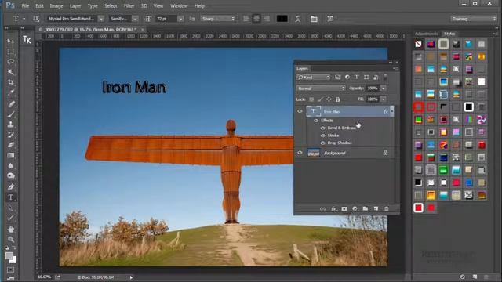Open the Filter menu

[129, 6]
